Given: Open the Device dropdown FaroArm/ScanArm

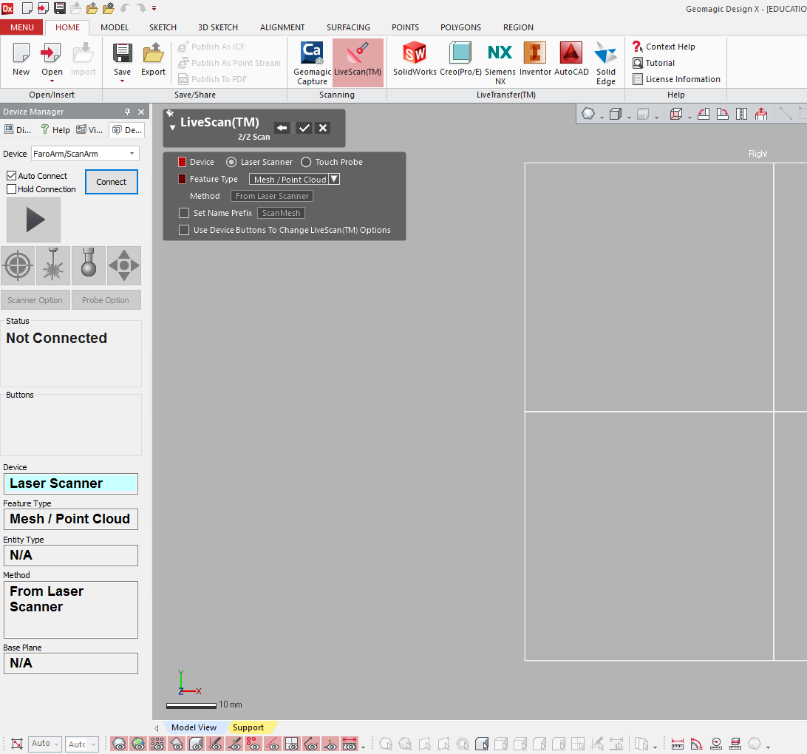Looking at the screenshot, I should [86, 153].
